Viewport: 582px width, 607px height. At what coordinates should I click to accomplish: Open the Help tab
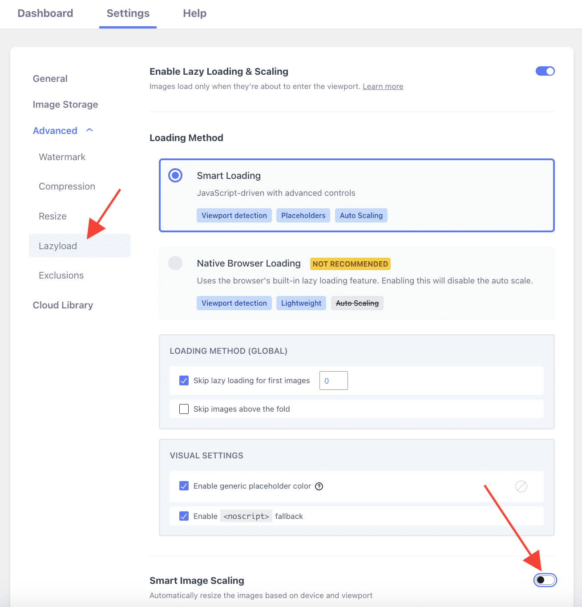pos(194,13)
